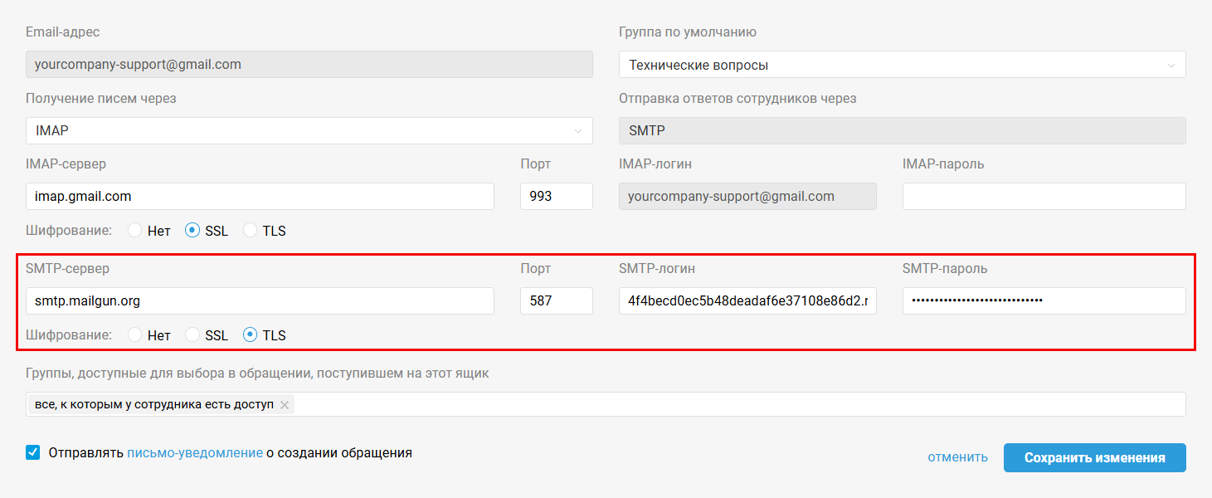Open 'Получение писем через' IMAP dropdown
This screenshot has width=1212, height=498.
point(309,130)
